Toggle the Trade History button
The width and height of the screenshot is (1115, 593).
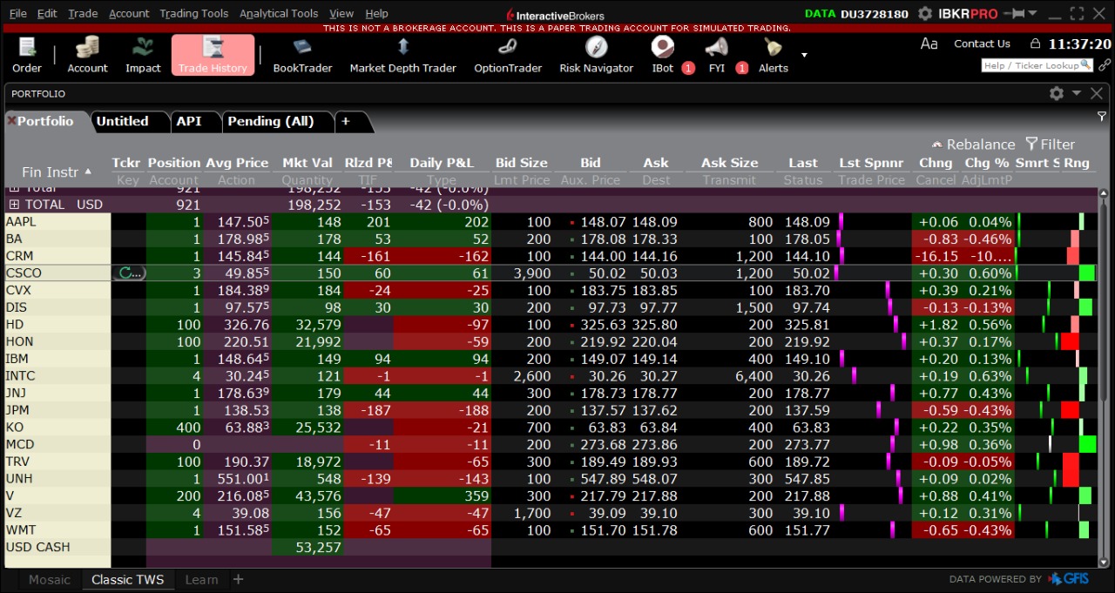click(x=213, y=55)
